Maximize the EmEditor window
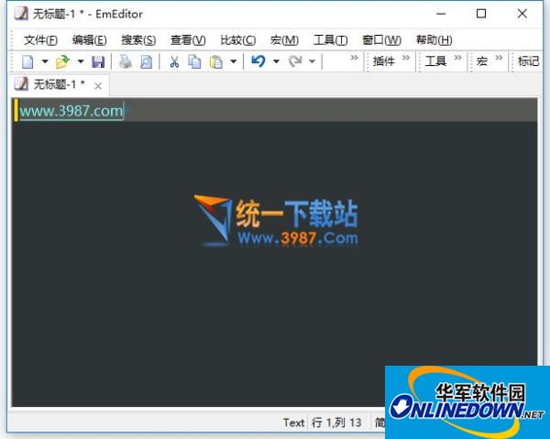This screenshot has width=550, height=439. pos(481,14)
